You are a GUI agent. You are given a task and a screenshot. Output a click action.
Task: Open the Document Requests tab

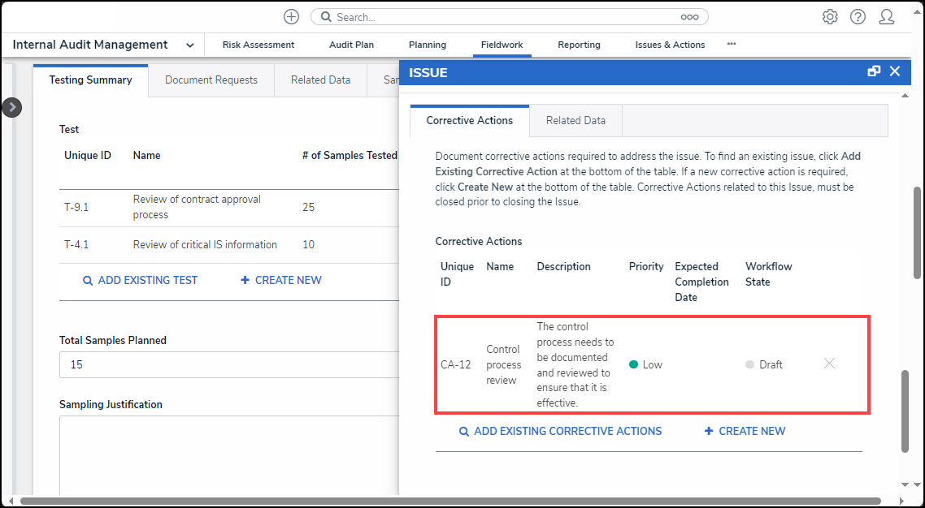click(211, 80)
